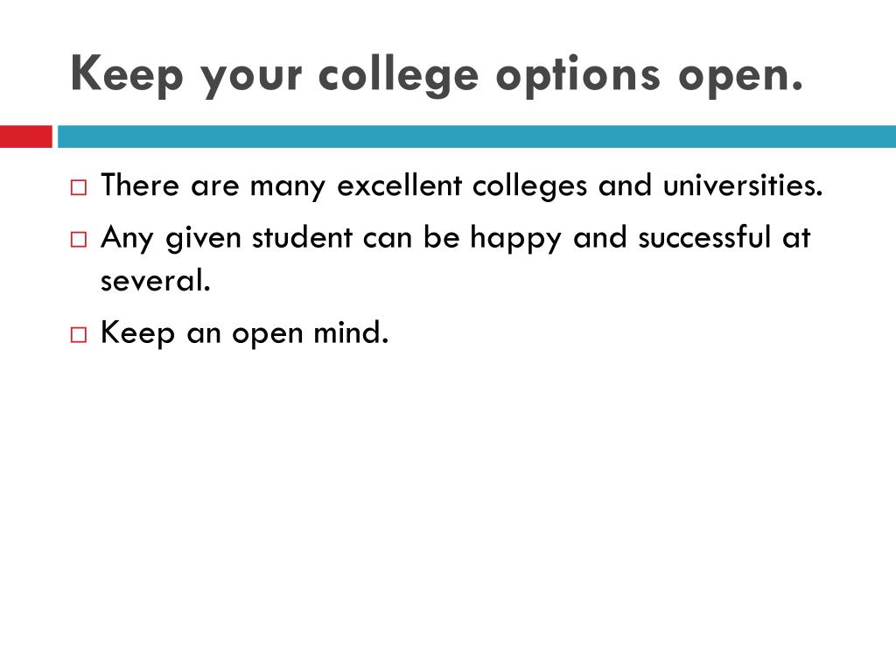This screenshot has width=896, height=672.
Task: Click the teal horizontal divider bar
Action: [477, 136]
